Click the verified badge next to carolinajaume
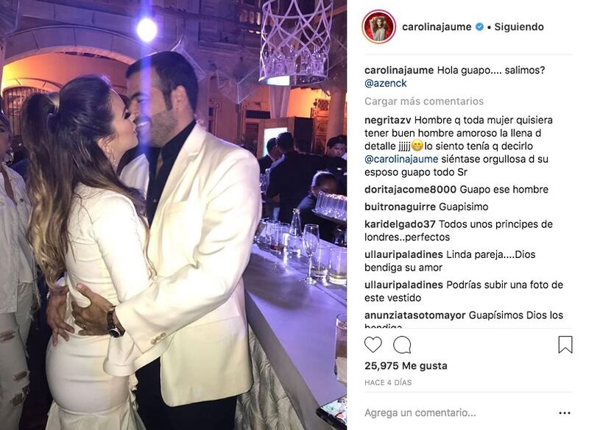The width and height of the screenshot is (589, 430). coord(480,26)
